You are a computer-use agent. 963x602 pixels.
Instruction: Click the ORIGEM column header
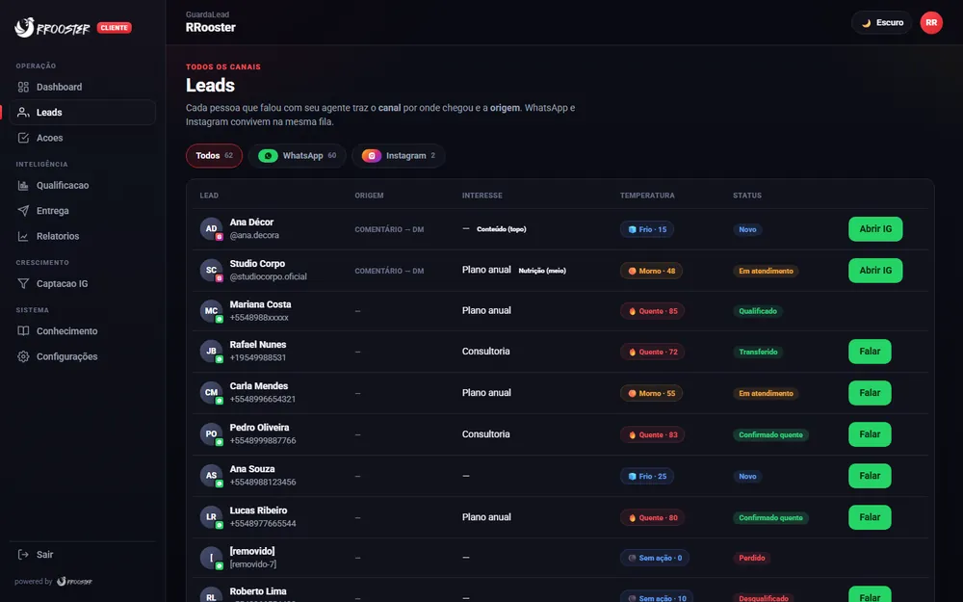(369, 196)
